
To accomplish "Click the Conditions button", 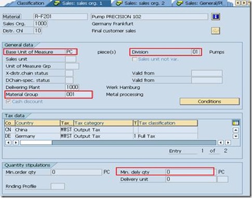I will 209,101.
